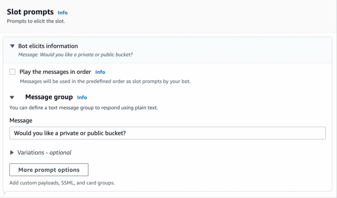Open Info link beside Play the messages in order

tap(100, 72)
